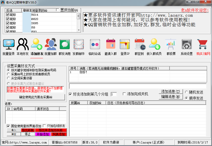Select 从空间采集访客 option

[x=8, y=78]
